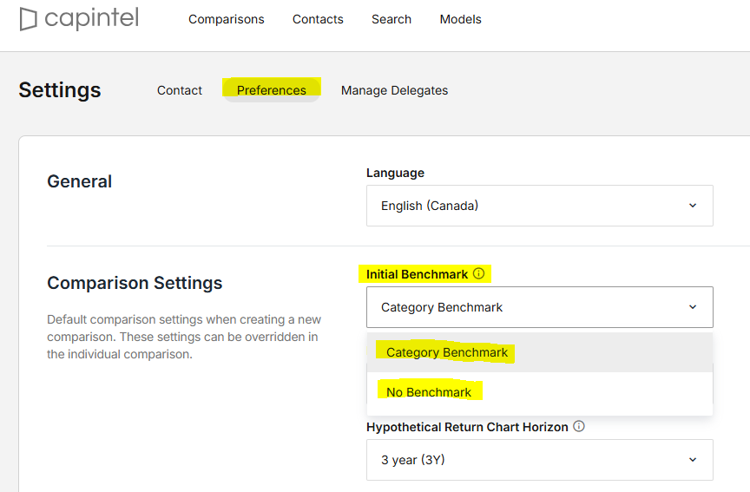Click the Settings page heading
Image resolution: width=750 pixels, height=492 pixels.
(x=60, y=90)
